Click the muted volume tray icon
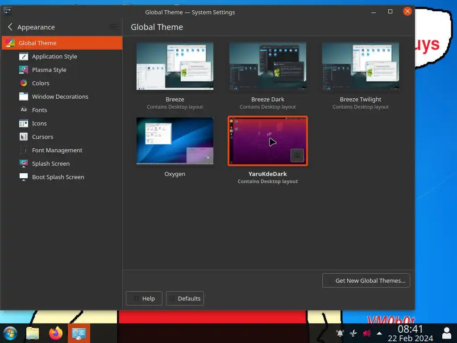 pos(367,333)
